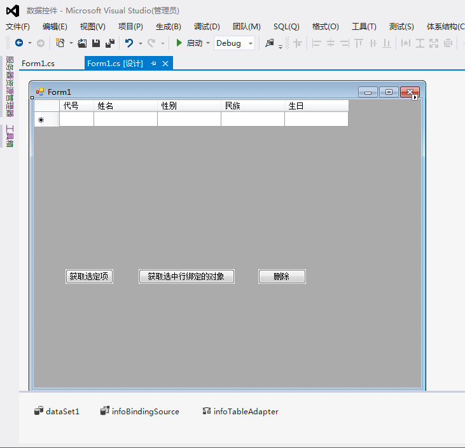Open the 项目(P) menu

pos(130,27)
